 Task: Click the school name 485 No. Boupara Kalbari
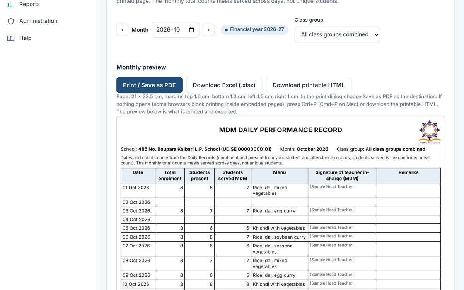tap(205, 149)
